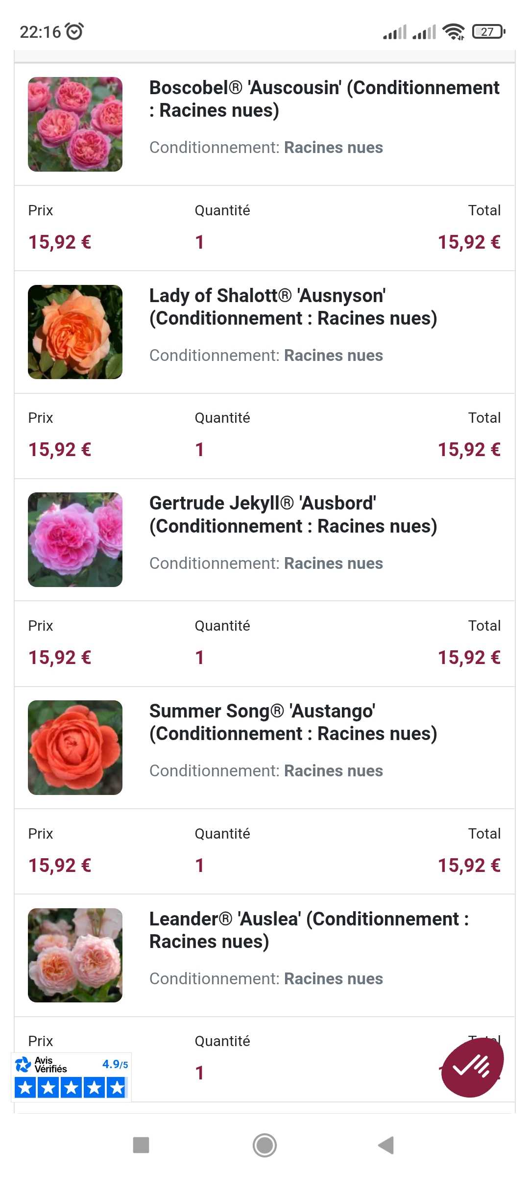Tap the Lady of Shalott quantity value
This screenshot has width=529, height=1177.
(x=199, y=450)
